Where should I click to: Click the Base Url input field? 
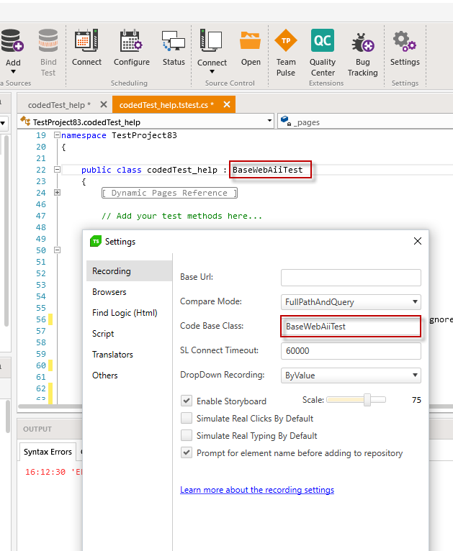[x=351, y=277]
